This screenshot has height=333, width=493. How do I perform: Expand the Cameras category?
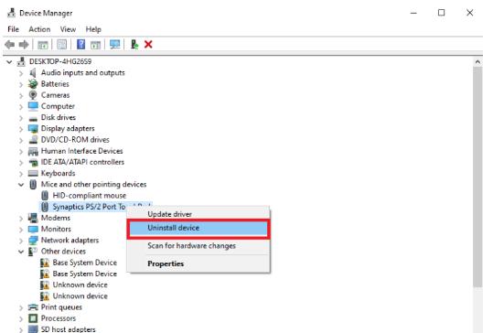tap(21, 95)
